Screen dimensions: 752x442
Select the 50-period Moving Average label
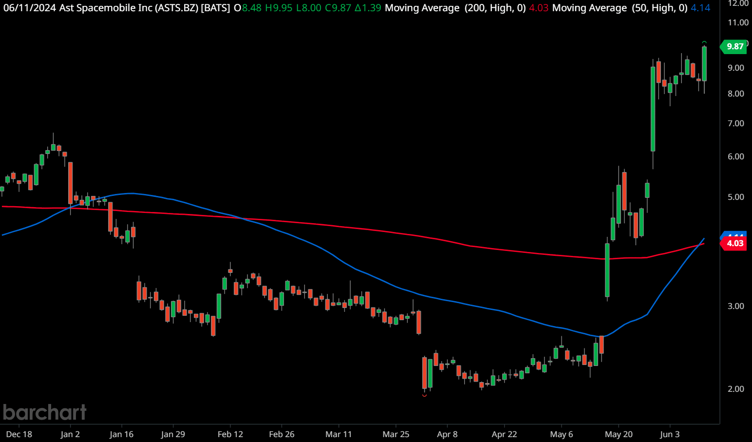point(620,8)
